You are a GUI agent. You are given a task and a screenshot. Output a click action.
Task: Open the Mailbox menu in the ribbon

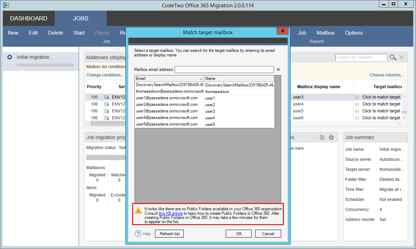[x=325, y=33]
